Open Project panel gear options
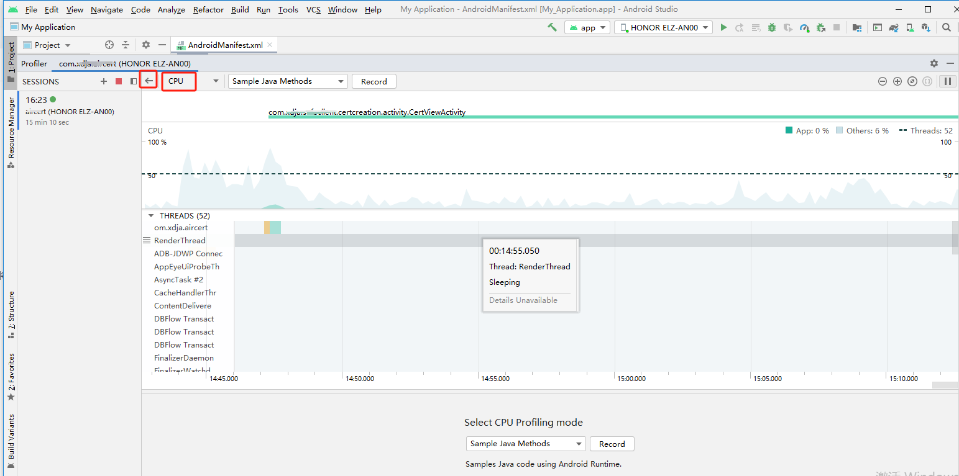 tap(146, 45)
